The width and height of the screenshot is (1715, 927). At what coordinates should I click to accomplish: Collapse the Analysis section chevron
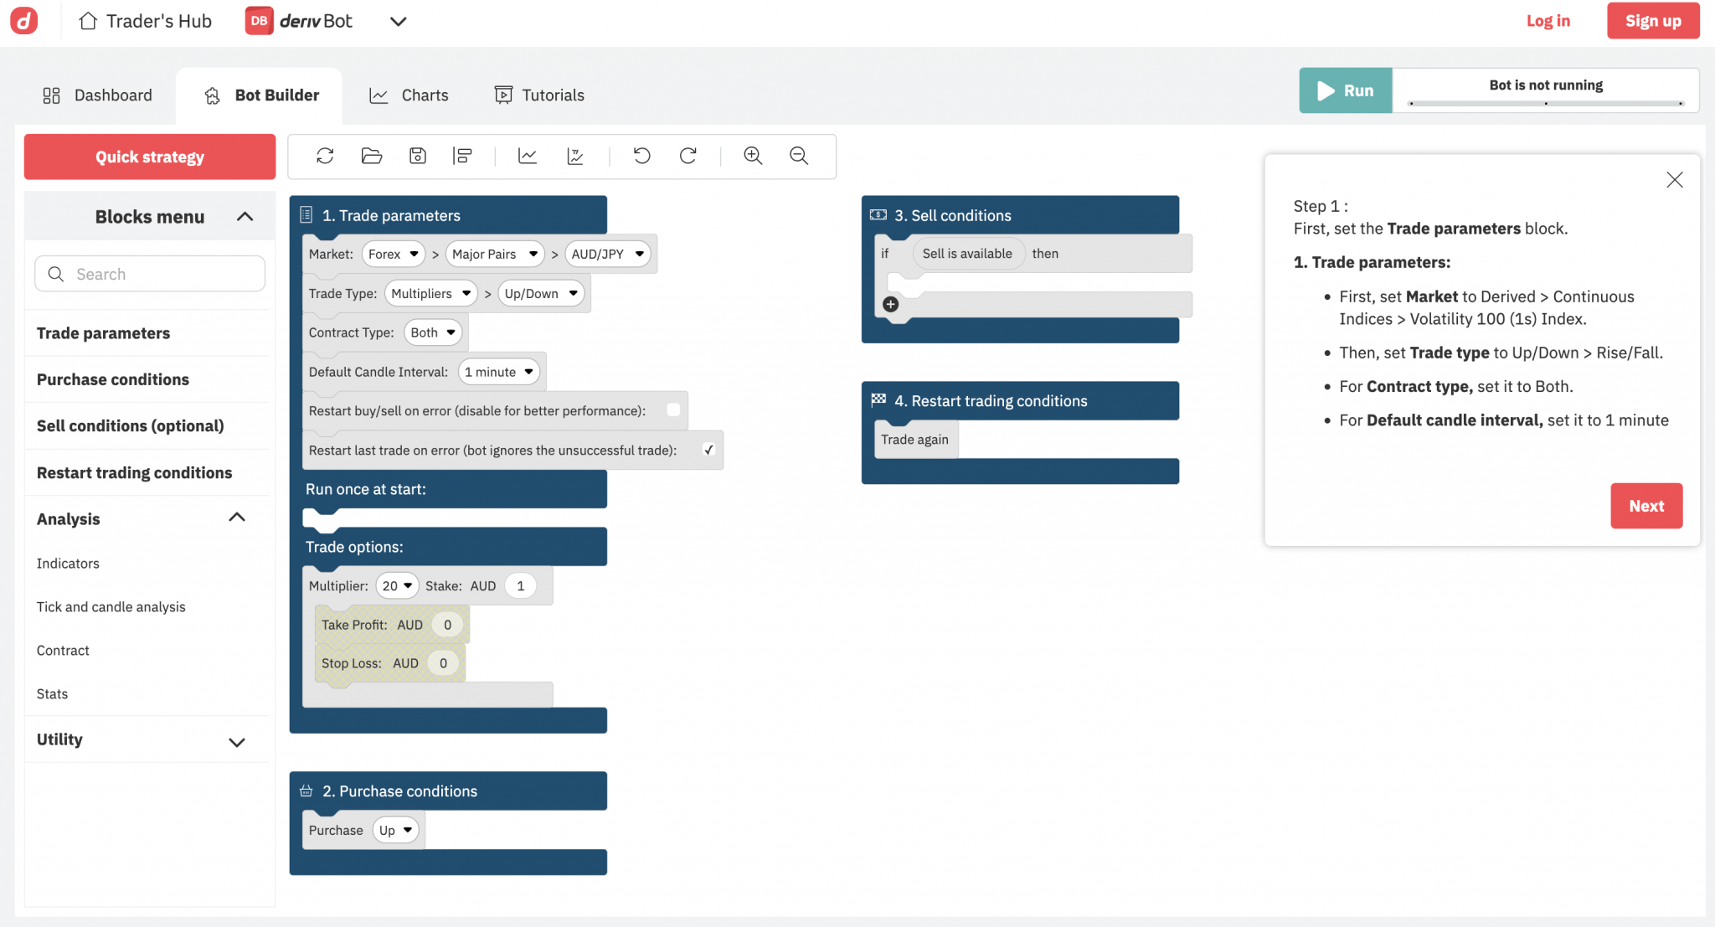tap(237, 518)
